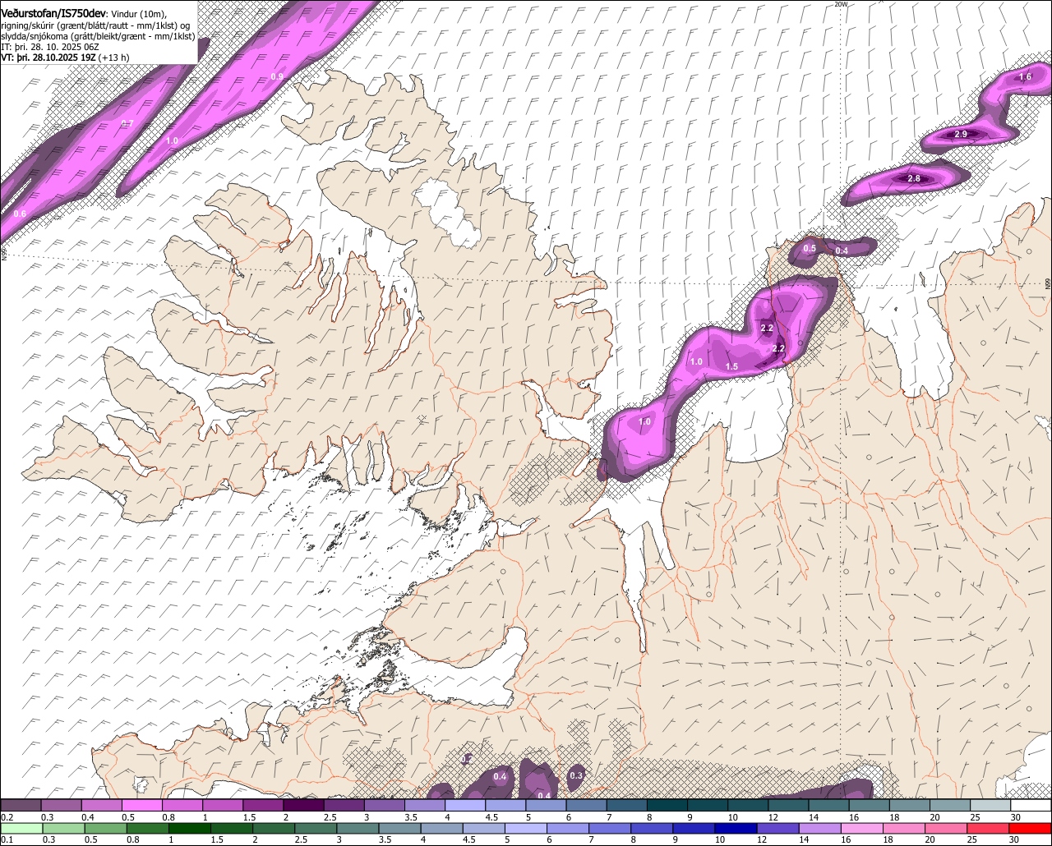1052x846 pixels.
Task: Pick the pale green bottom-row swatch above 0.1
Action: 21,828
